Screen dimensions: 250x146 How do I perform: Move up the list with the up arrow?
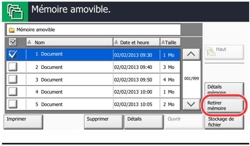[191, 54]
